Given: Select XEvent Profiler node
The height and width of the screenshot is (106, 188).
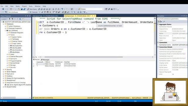Looking at the screenshot, I should (x=11, y=87).
